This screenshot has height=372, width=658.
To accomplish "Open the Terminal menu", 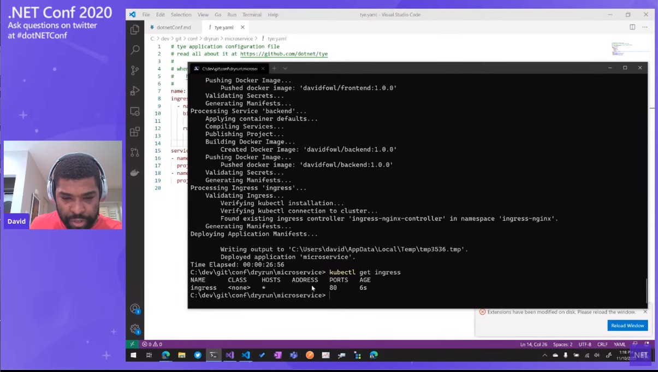I will (252, 15).
